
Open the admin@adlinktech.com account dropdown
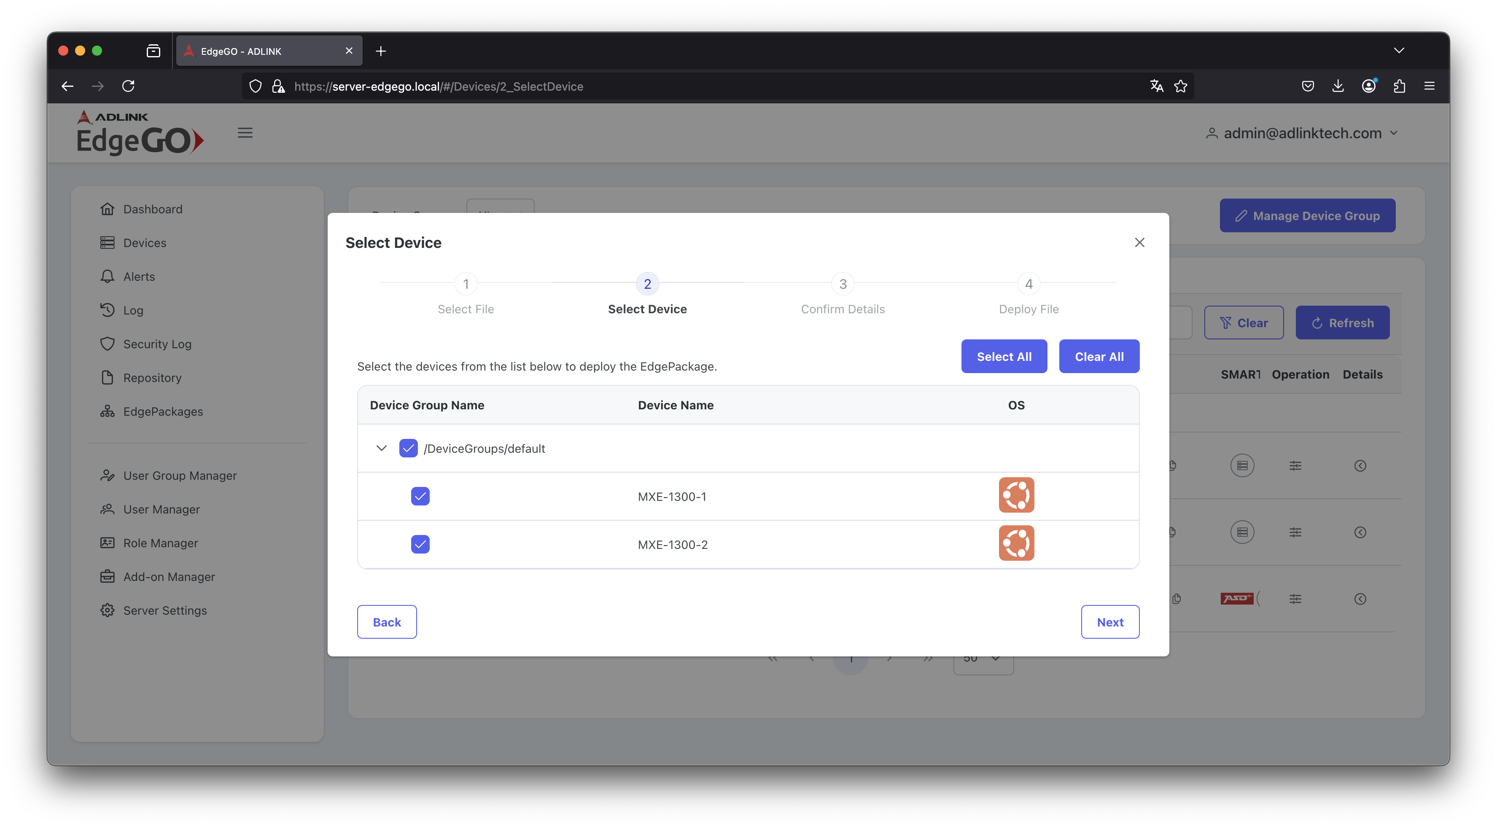pyautogui.click(x=1301, y=133)
